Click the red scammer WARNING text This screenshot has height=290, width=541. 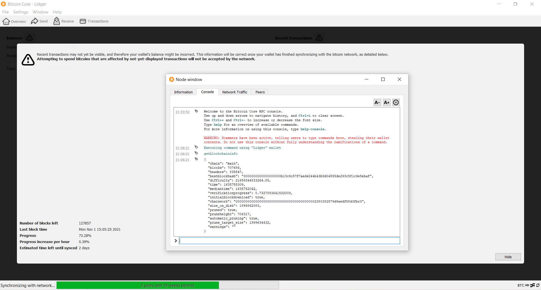296,140
